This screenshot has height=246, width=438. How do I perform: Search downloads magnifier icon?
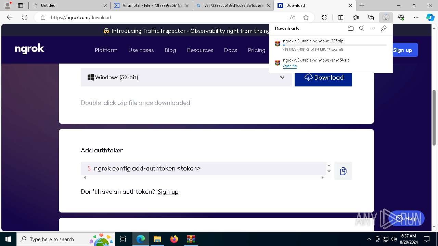(x=362, y=28)
